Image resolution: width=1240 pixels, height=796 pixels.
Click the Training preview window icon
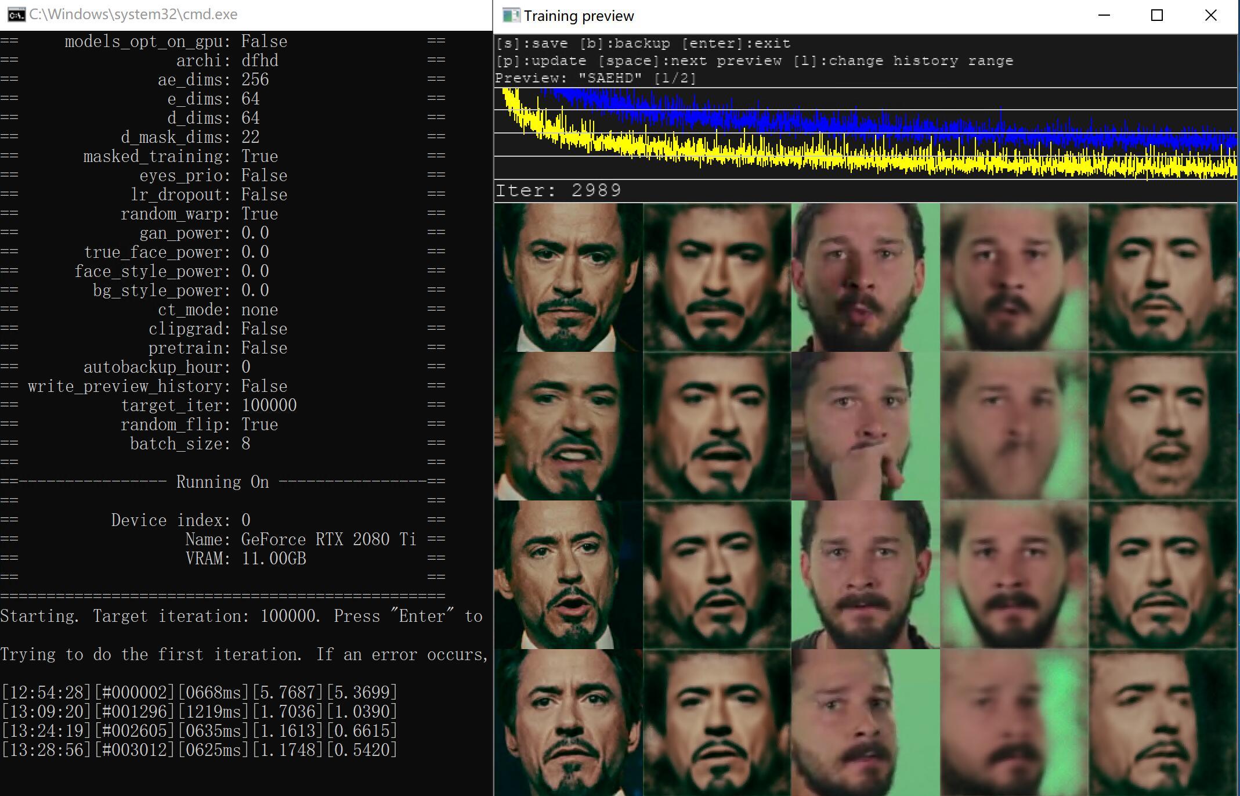511,15
